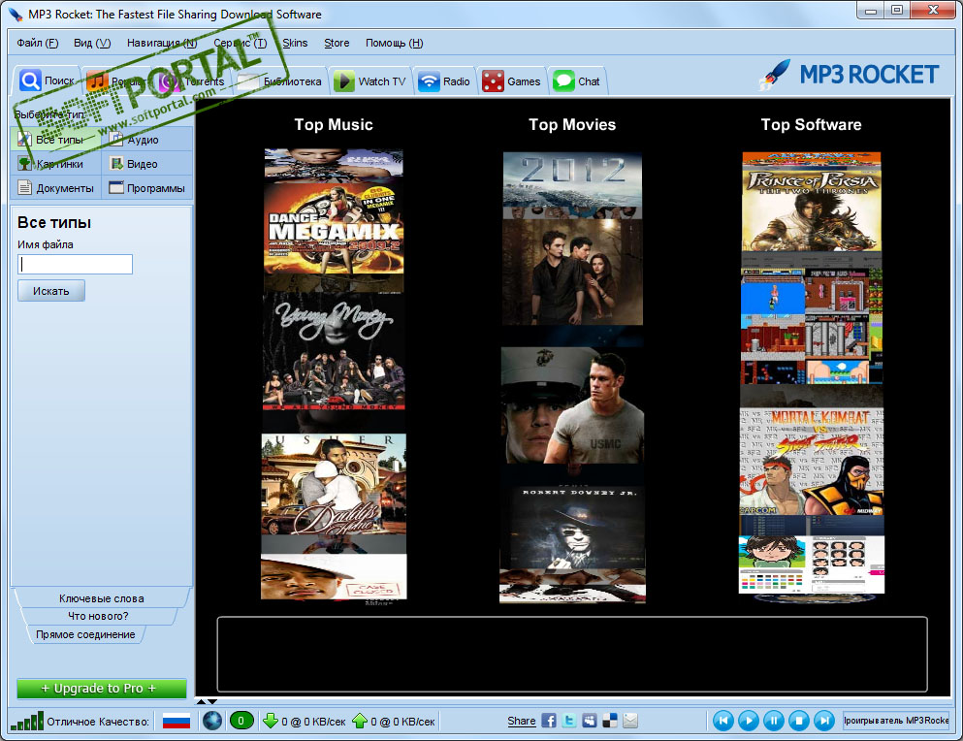Skip to next track in player

[x=824, y=720]
